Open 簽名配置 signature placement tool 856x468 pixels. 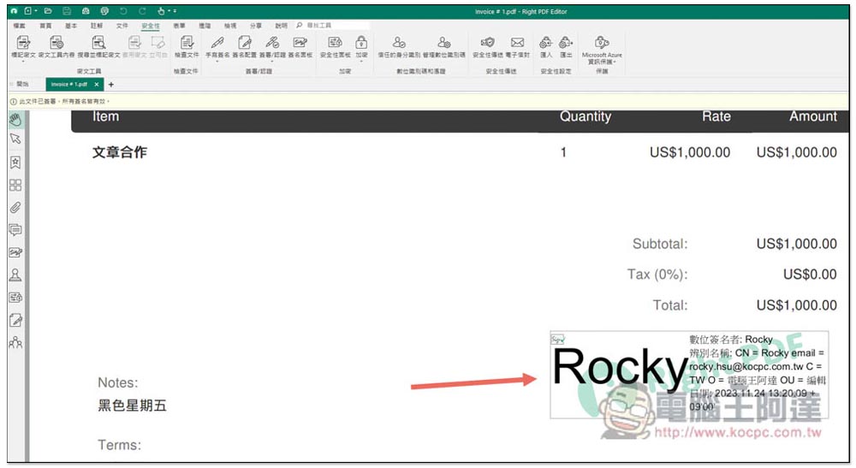(244, 46)
